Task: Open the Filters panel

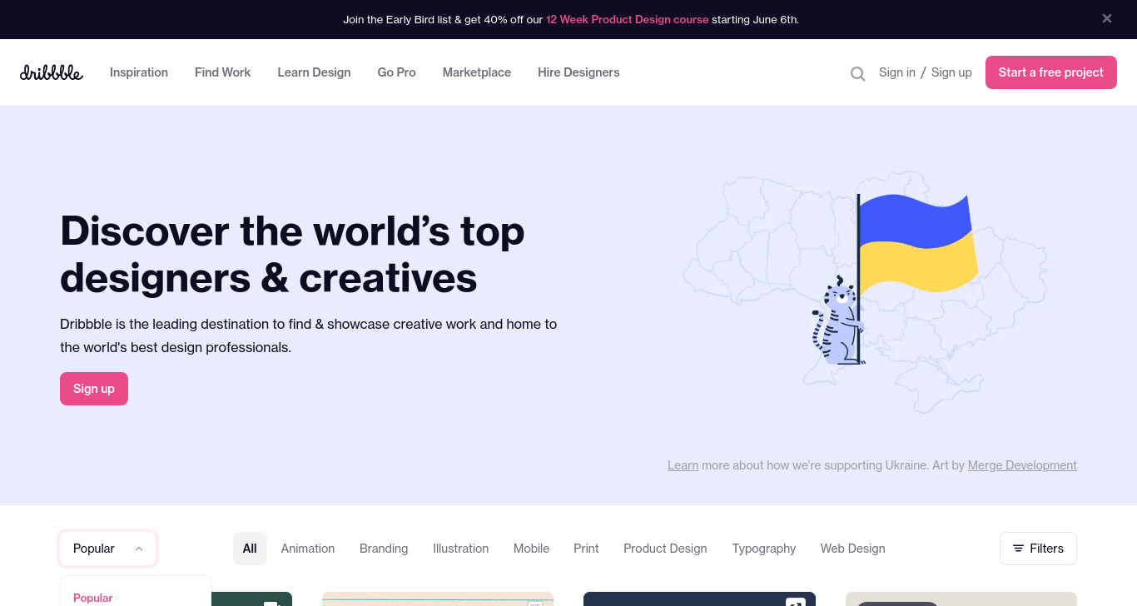Action: click(x=1038, y=549)
